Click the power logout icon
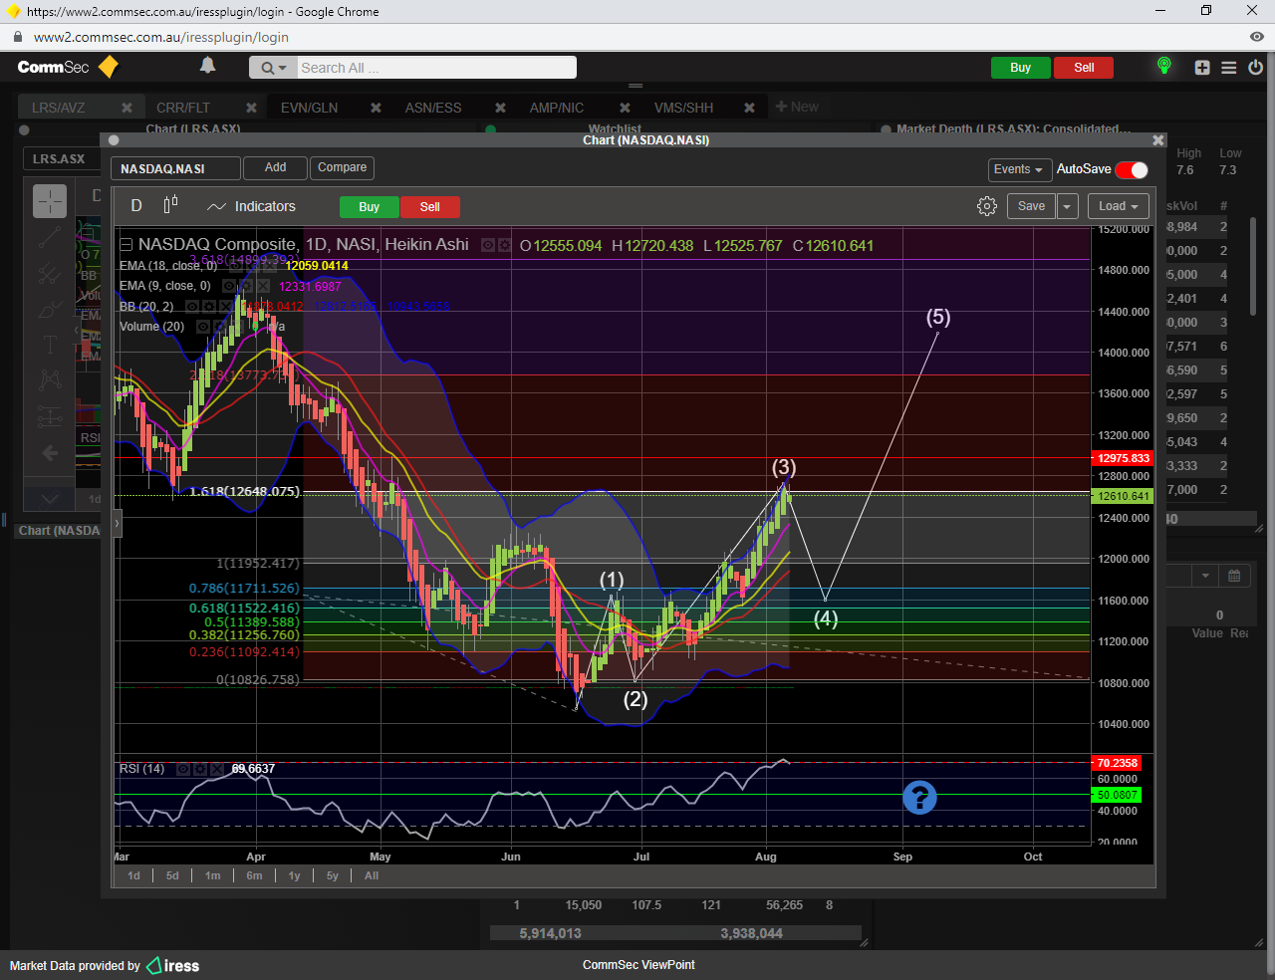1275x980 pixels. (x=1255, y=68)
